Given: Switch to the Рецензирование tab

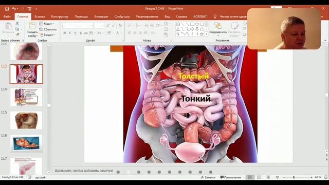Looking at the screenshot, I should (147, 16).
